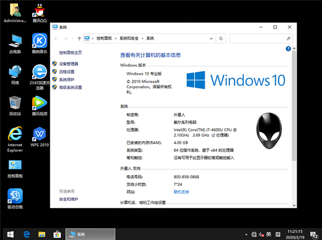
Task: Launch the WPS 2019 desktop icon
Action: tap(39, 135)
